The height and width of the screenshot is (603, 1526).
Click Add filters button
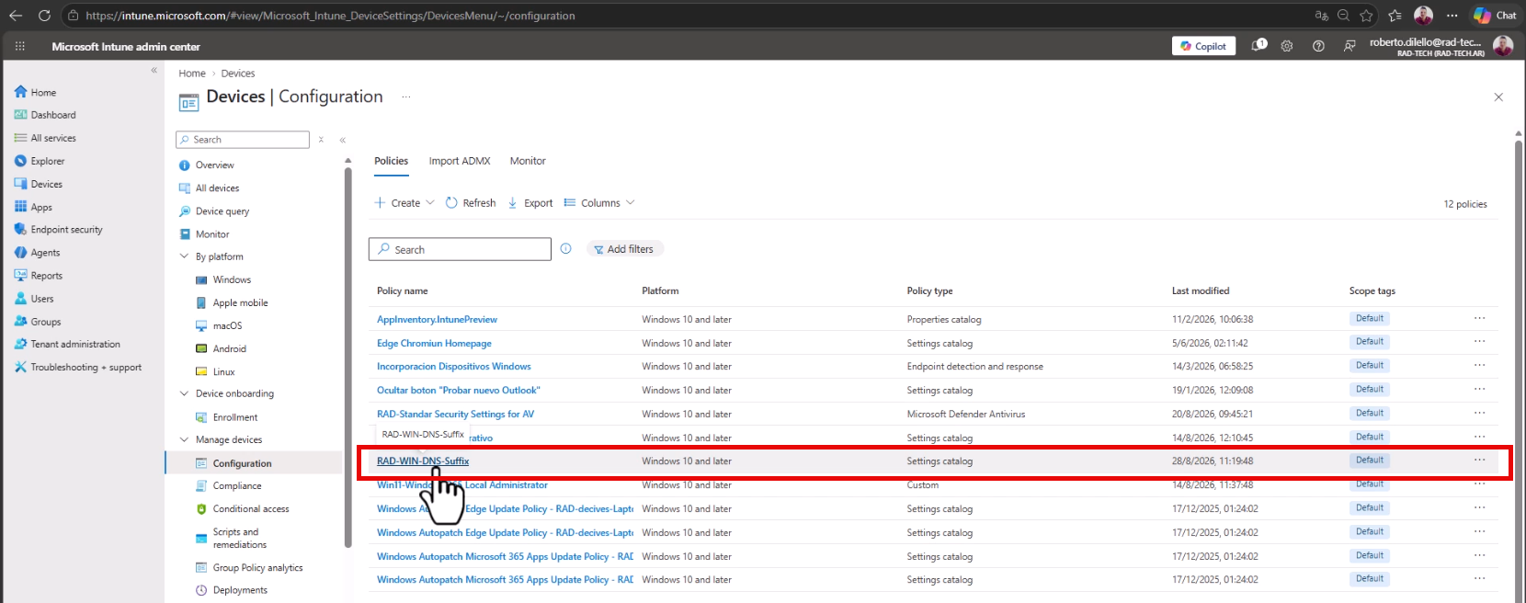[x=624, y=249]
